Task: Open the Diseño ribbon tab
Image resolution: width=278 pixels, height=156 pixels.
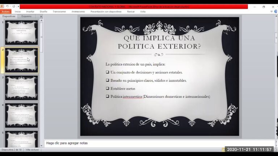Action: [x=43, y=12]
